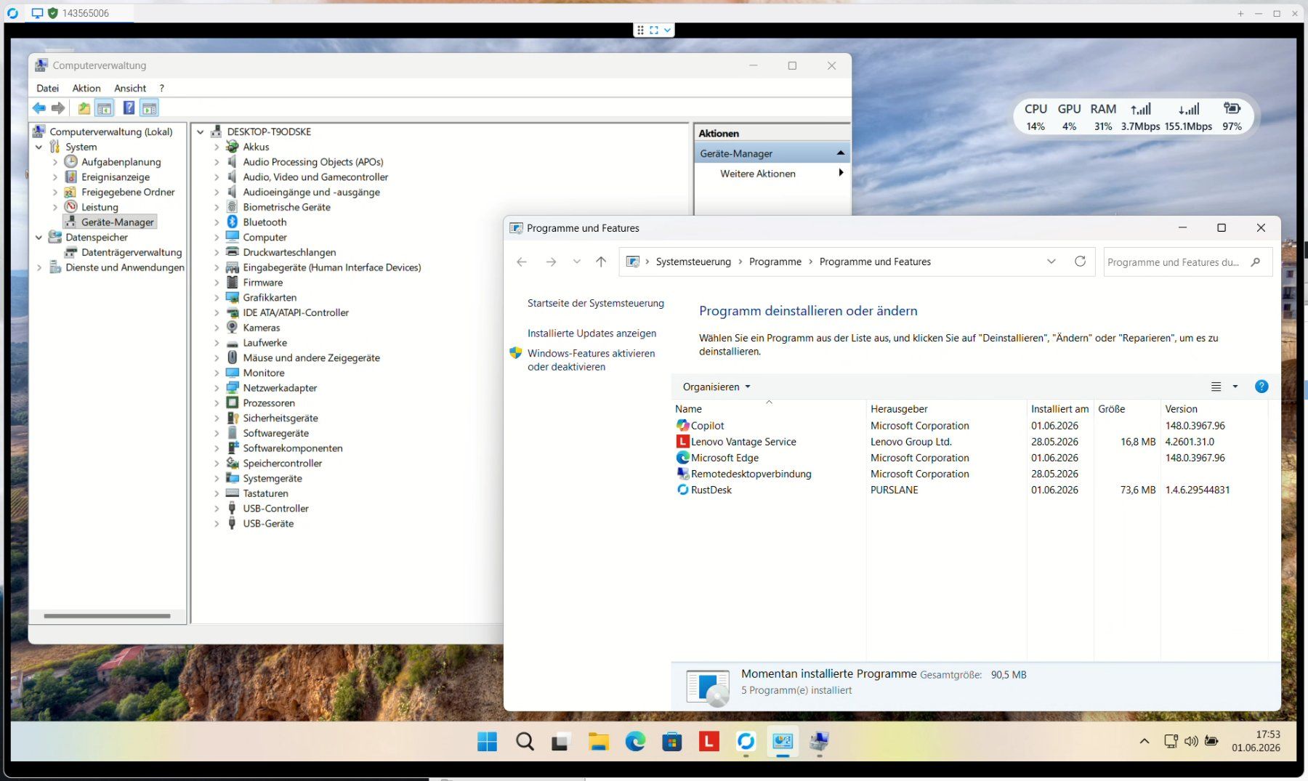1308x781 pixels.
Task: Click the Programme und Features search field
Action: pyautogui.click(x=1187, y=262)
